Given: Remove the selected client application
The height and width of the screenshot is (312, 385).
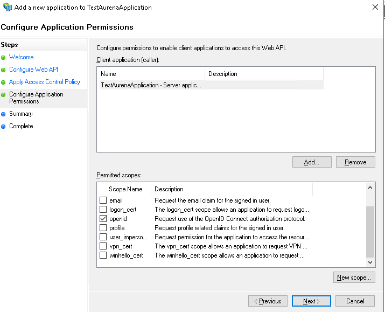Looking at the screenshot, I should [355, 162].
